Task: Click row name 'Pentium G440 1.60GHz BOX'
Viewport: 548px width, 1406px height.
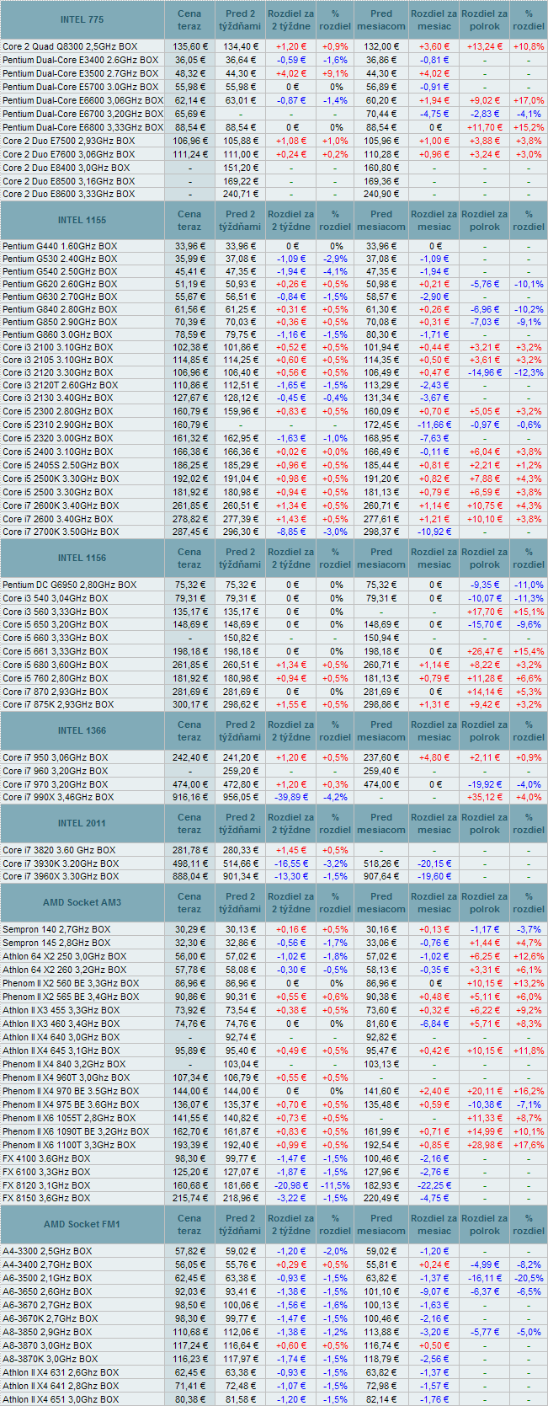Action: coord(60,246)
